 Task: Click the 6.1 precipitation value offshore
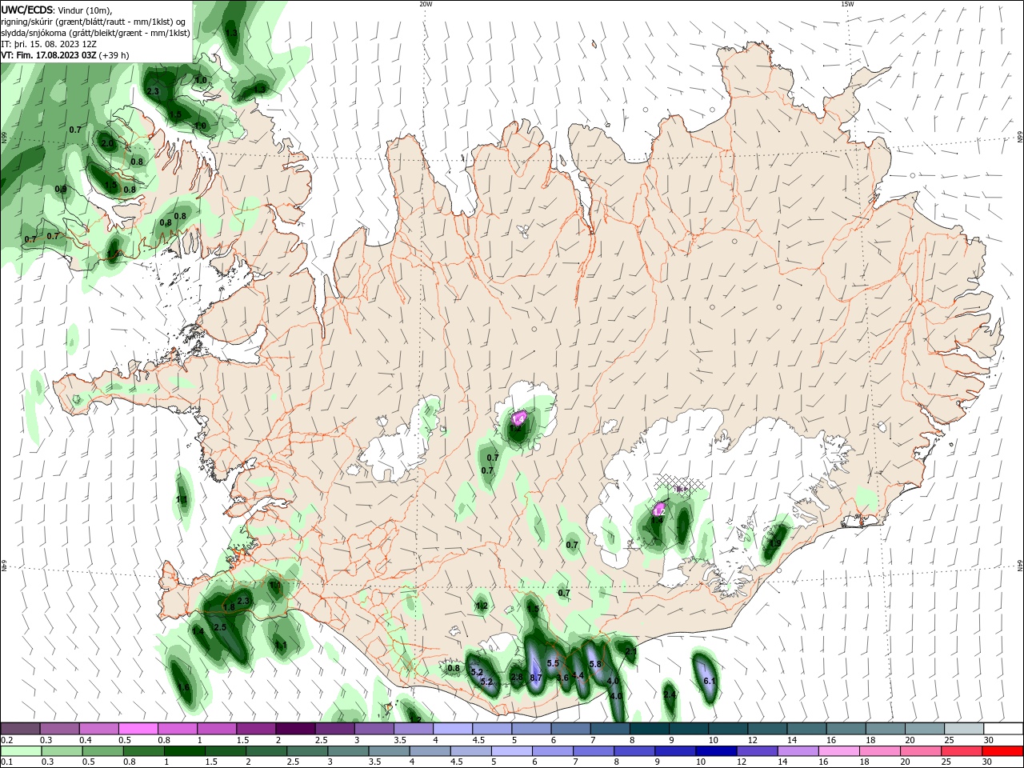coord(709,681)
